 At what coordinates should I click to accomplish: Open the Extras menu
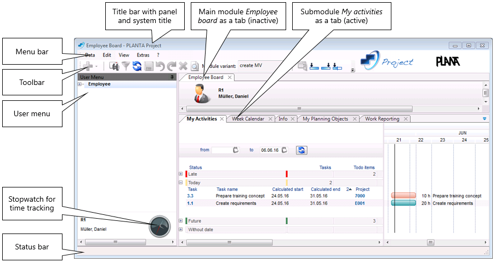(x=143, y=55)
